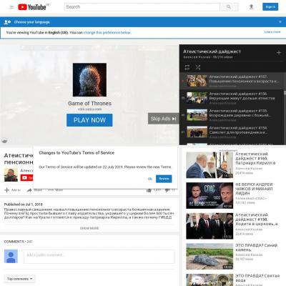The width and height of the screenshot is (286, 286).
Task: Click the 'Published on Jul 1, 2018' text
Action: (23, 204)
